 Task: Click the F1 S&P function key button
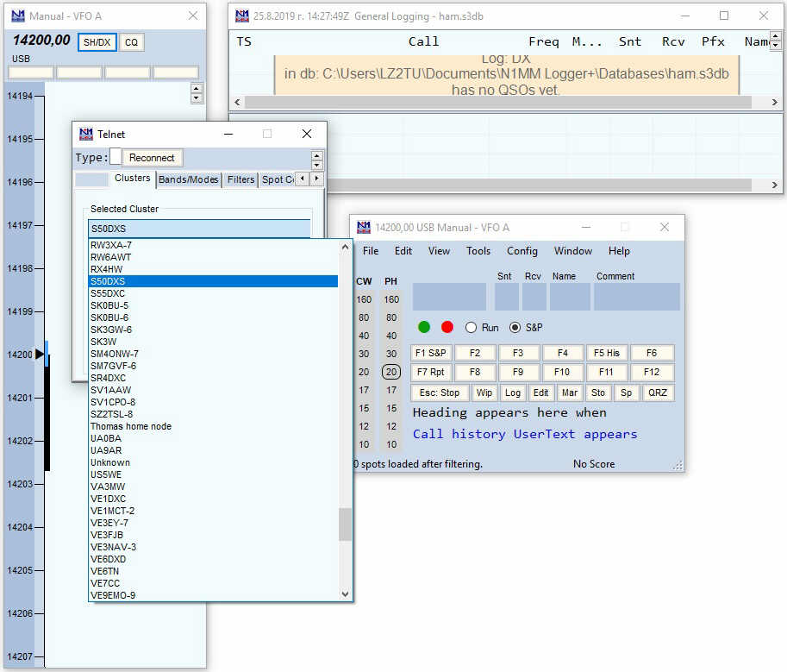click(431, 353)
